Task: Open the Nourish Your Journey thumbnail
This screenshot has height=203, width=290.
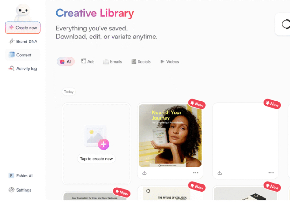Action: pos(170,136)
